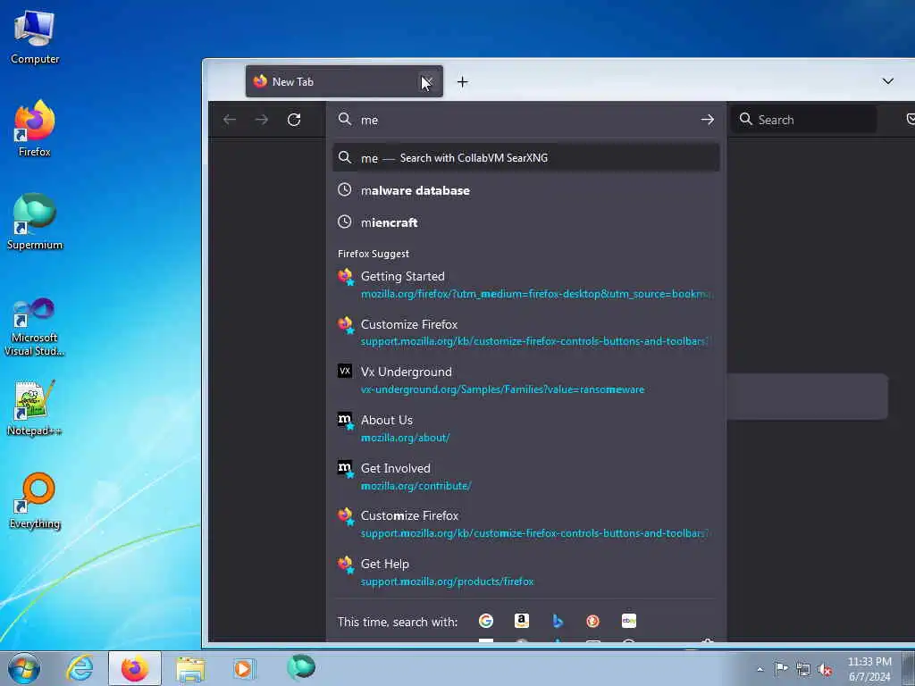Viewport: 915px width, 686px height.
Task: Open the network tray icon
Action: pos(803,669)
